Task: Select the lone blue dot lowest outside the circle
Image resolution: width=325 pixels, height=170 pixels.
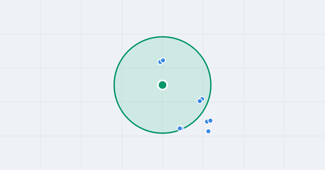Action: (208, 131)
